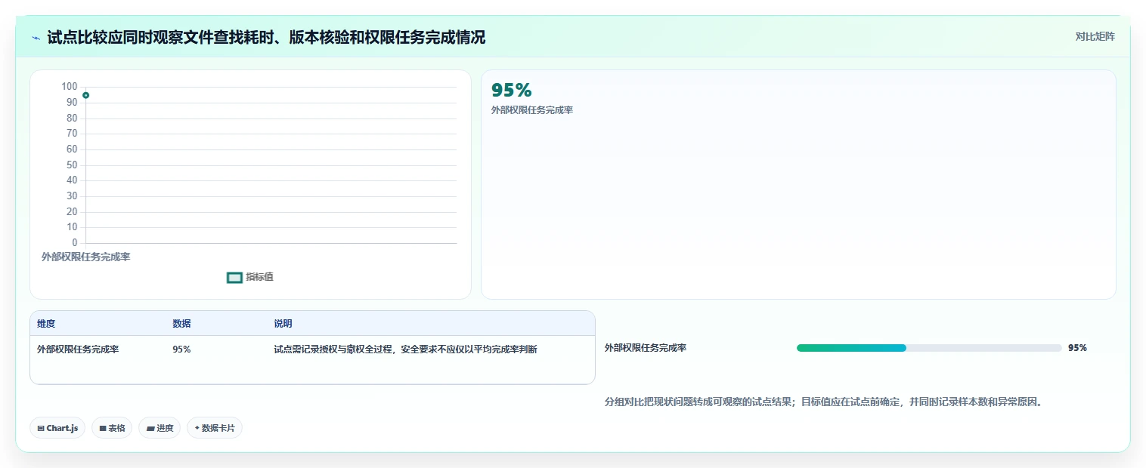Click the large 95% figure in KPI card
Screen dimensions: 1146x468
[x=512, y=91]
